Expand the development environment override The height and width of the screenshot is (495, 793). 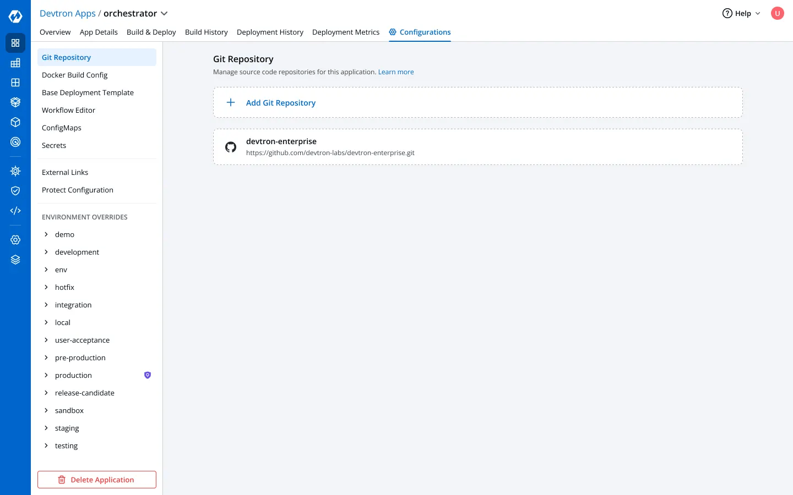coord(46,252)
